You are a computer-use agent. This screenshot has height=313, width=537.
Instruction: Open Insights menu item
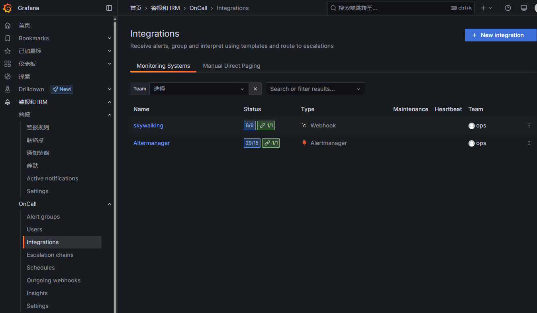pos(37,293)
